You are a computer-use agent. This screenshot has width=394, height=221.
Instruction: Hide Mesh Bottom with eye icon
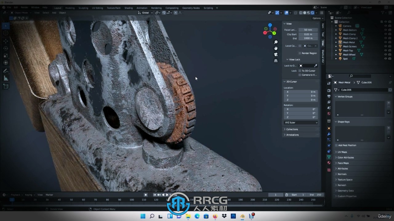click(x=385, y=30)
